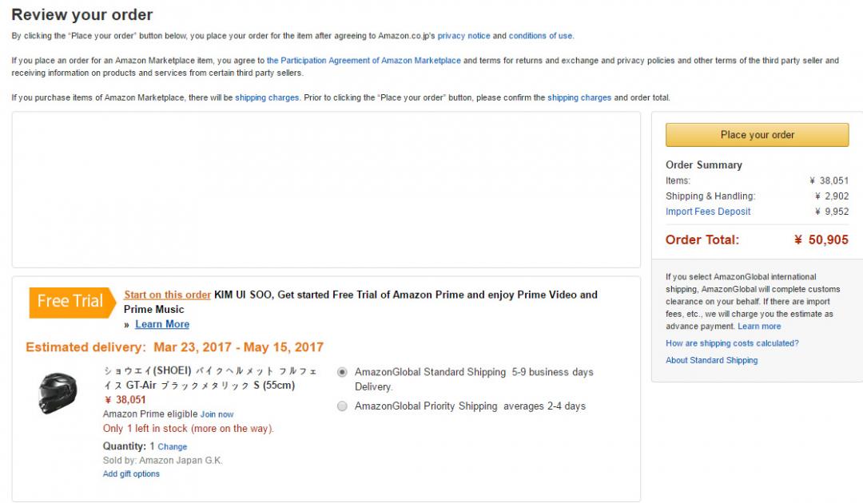
Task: Click Learn More under Prime trial
Action: click(x=162, y=324)
